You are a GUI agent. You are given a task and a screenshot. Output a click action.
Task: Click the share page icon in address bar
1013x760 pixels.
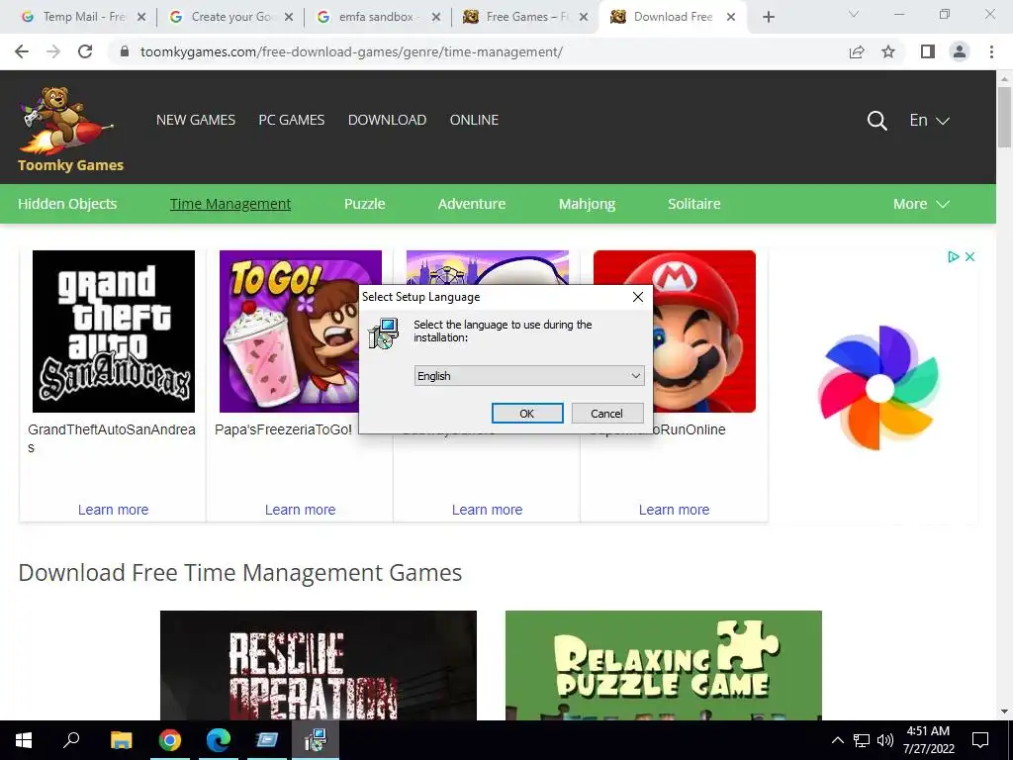tap(857, 51)
